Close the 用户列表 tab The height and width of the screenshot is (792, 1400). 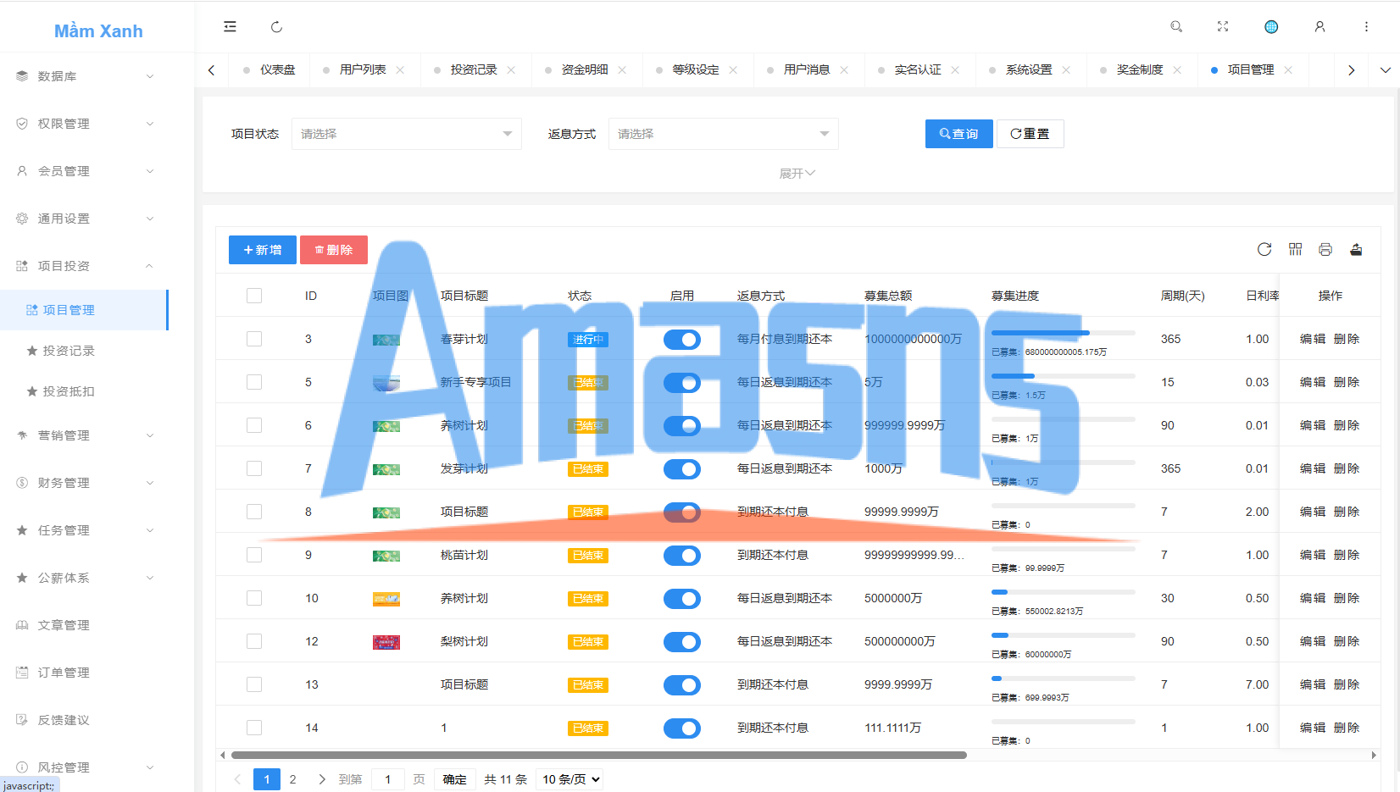(400, 69)
